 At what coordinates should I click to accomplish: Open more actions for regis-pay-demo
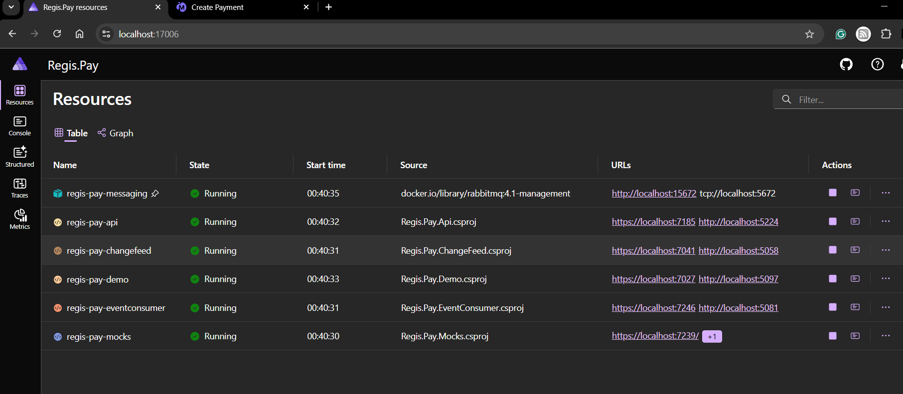coord(886,279)
